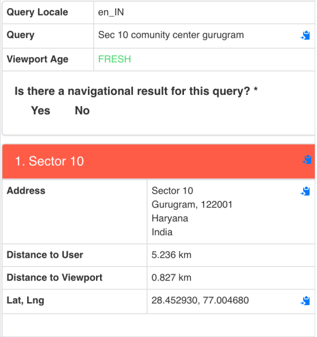Click the en_IN locale value
The image size is (317, 337).
coord(110,12)
